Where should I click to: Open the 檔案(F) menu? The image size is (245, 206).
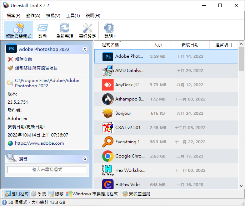14,16
